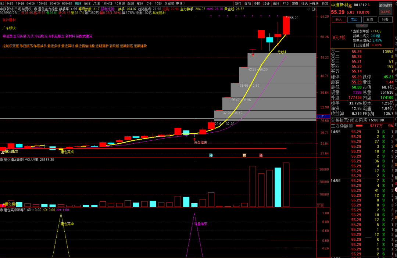Toggle 复权 price adjustment in toolbar
The image size is (397, 258).
(x=238, y=3)
